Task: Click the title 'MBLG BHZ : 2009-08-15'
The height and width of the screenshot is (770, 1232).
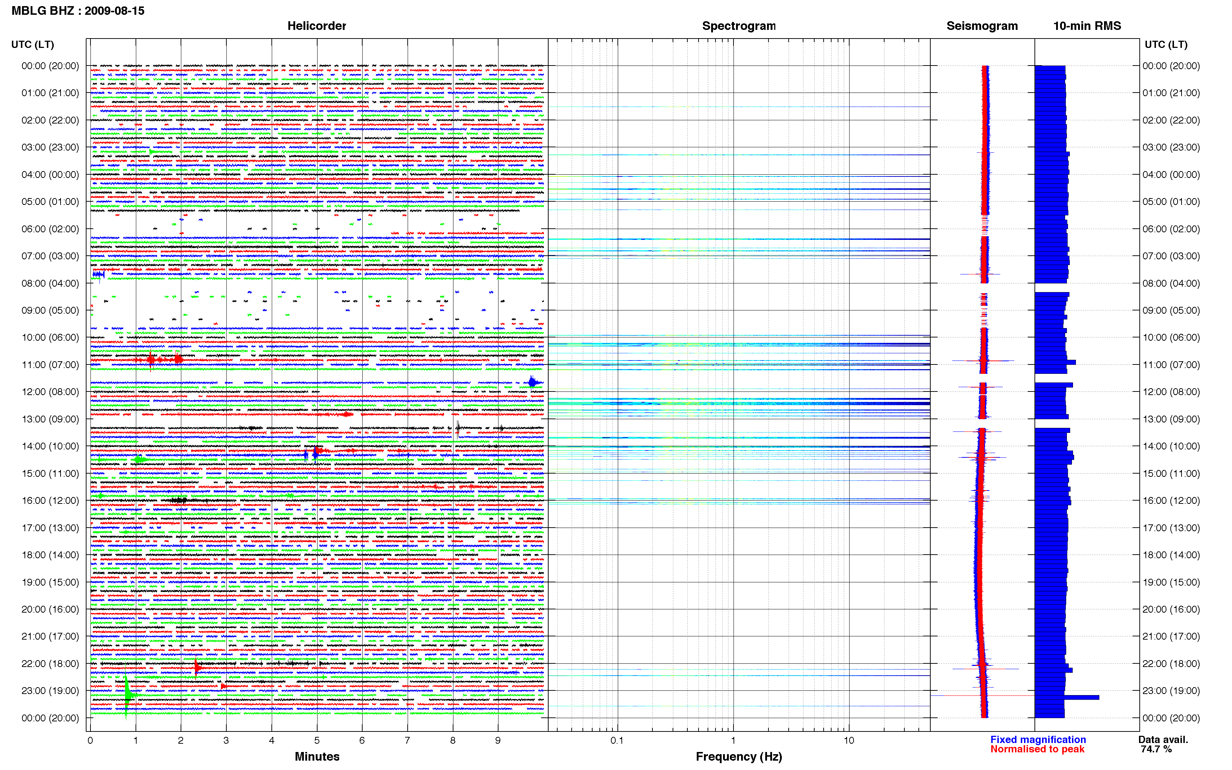Action: [x=78, y=11]
